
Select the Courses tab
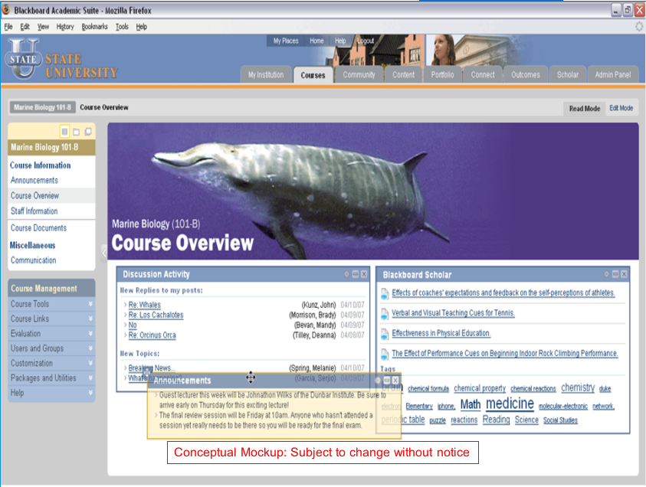pos(313,75)
